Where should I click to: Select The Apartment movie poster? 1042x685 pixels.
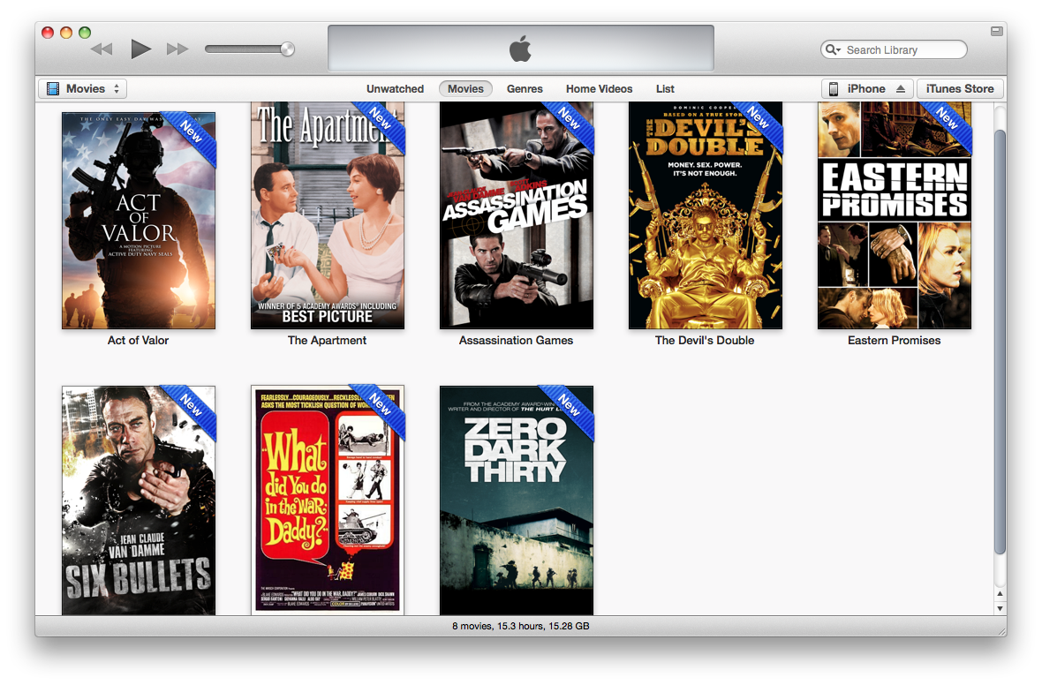pyautogui.click(x=327, y=215)
